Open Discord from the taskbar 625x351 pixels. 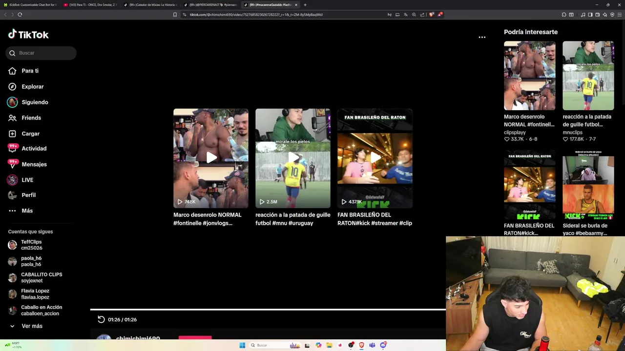383,345
